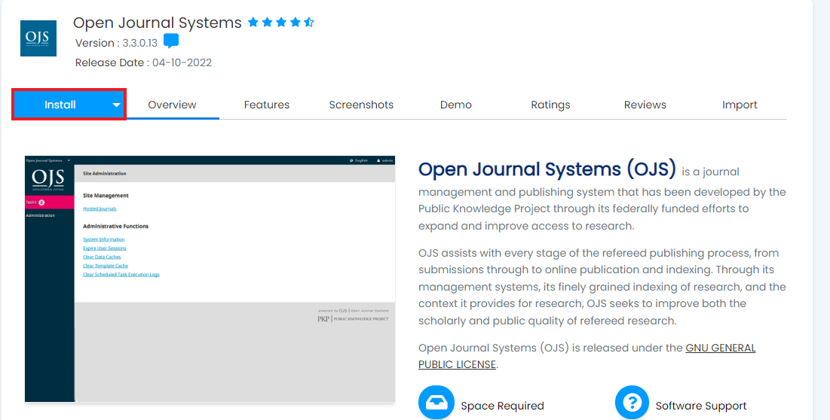The width and height of the screenshot is (830, 420).
Task: Click the Open Journal Systems title at top
Action: click(158, 23)
